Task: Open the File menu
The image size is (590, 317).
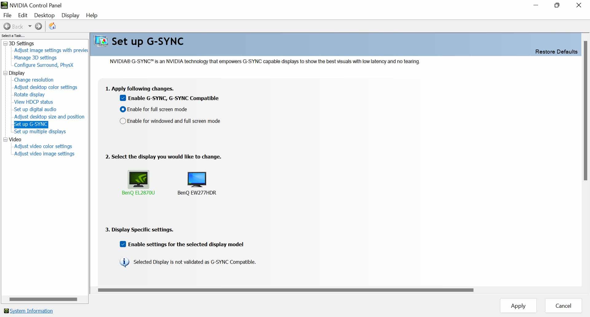Action: click(7, 15)
